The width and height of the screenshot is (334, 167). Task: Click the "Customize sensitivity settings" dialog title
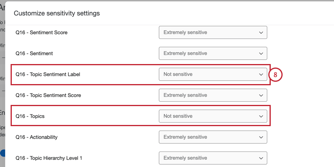coord(57,13)
